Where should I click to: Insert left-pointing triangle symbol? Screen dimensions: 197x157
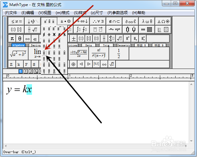pos(81,64)
